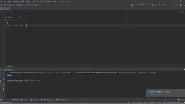Screen dimensions: 185x104
Task: Open the Help menu
Action: coord(55,1)
